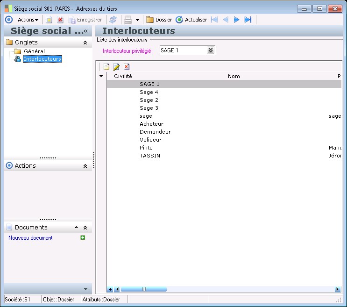The width and height of the screenshot is (347, 307).
Task: Edit selected interlocuteur with pencil icon
Action: [116, 67]
